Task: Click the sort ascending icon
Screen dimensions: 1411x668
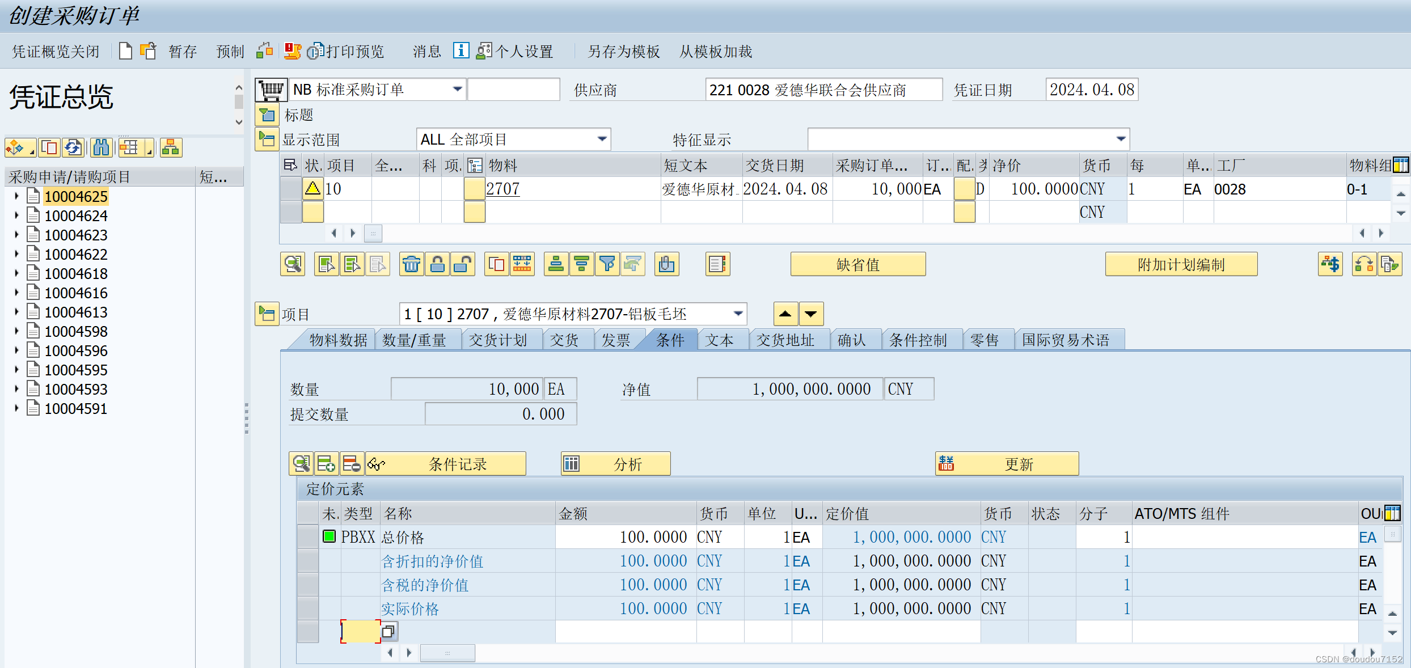Action: [556, 264]
